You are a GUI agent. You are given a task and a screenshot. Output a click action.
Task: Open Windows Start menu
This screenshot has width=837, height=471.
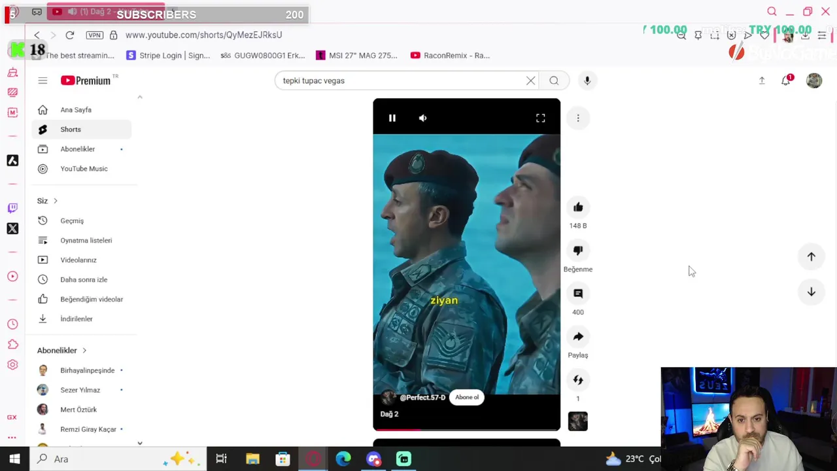[14, 459]
